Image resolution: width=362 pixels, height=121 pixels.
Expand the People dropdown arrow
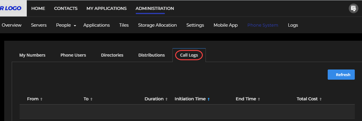pyautogui.click(x=75, y=26)
